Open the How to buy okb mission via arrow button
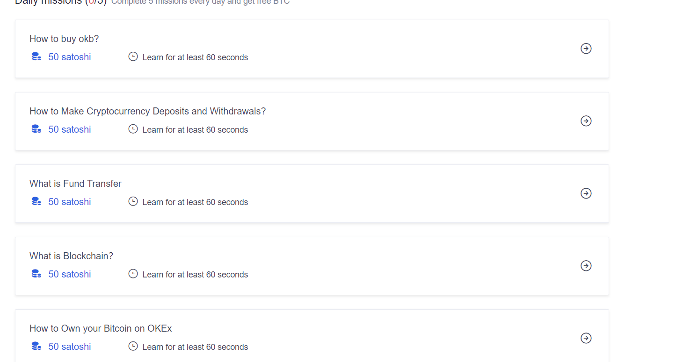The image size is (676, 362). point(586,48)
